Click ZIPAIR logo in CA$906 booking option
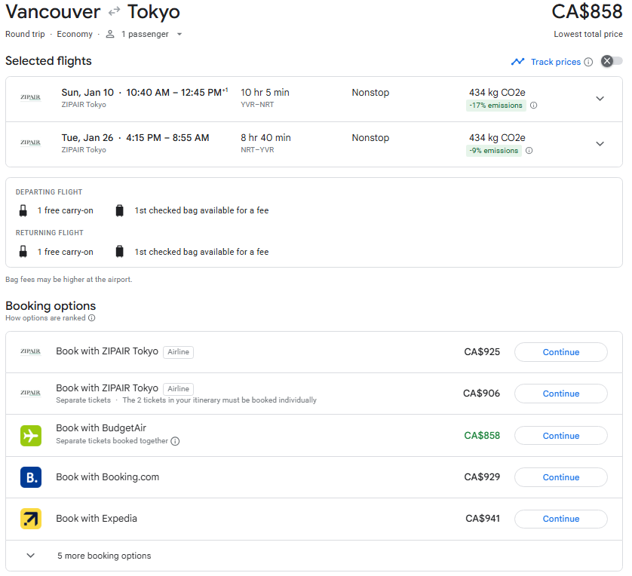 coord(31,393)
